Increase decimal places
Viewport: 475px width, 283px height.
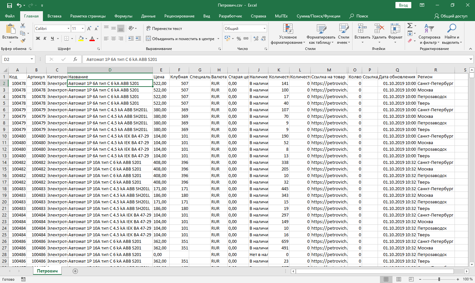click(x=256, y=39)
